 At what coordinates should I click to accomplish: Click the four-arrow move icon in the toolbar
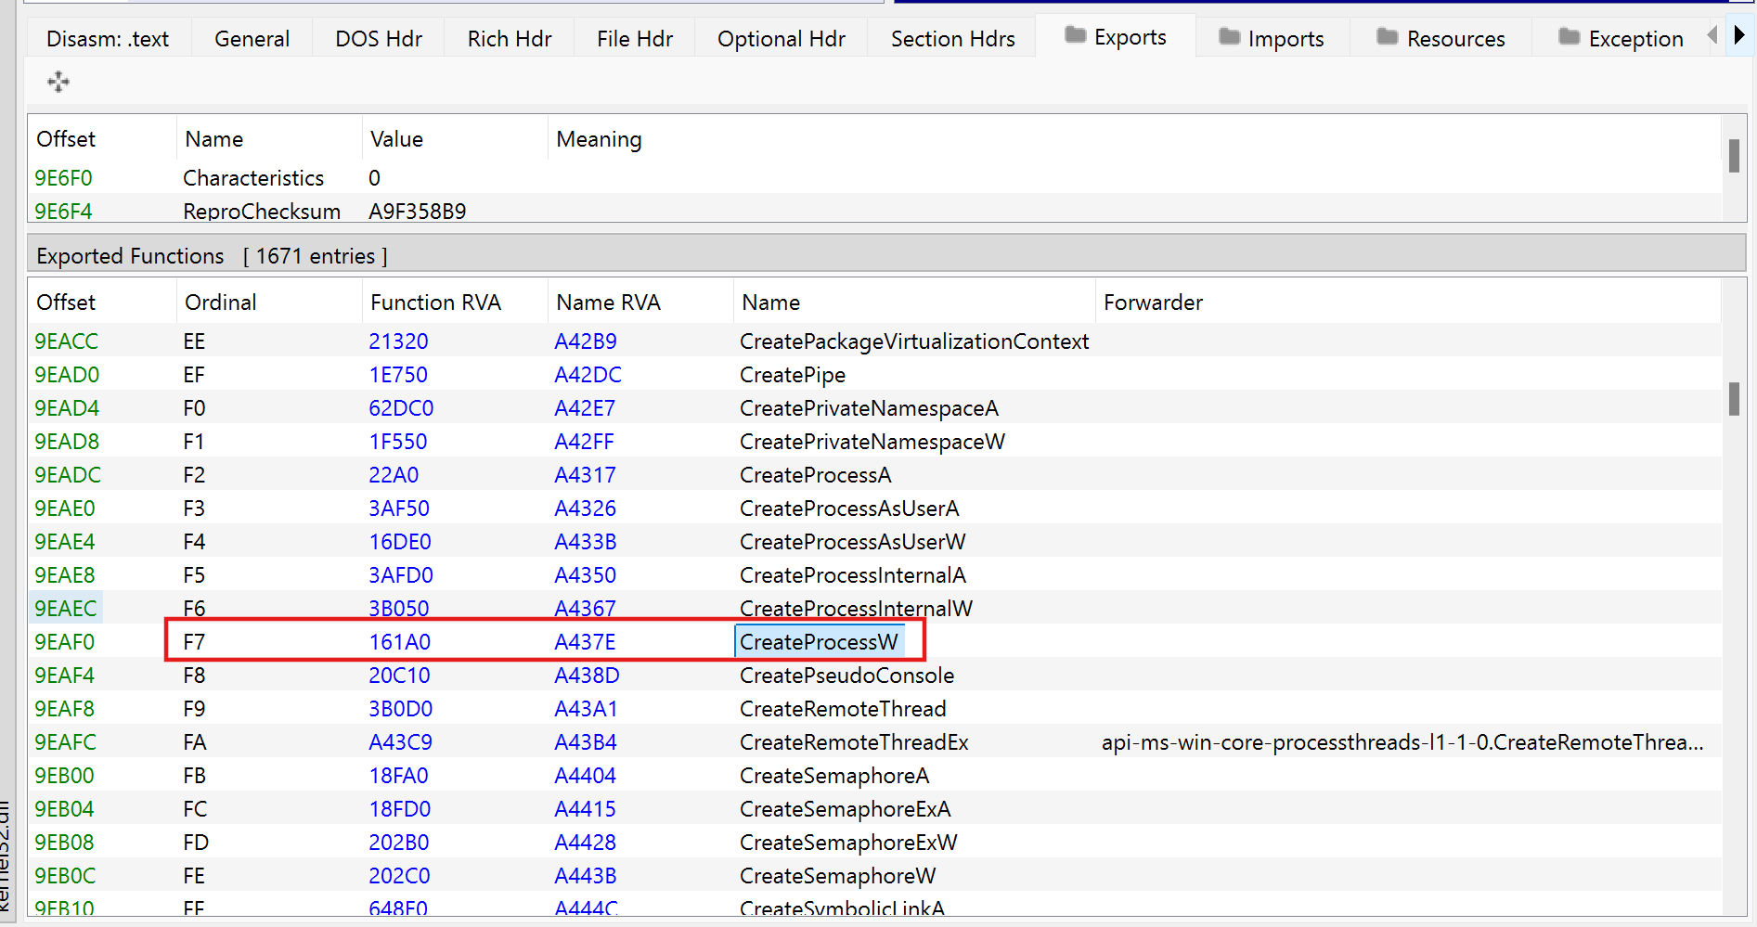point(58,82)
